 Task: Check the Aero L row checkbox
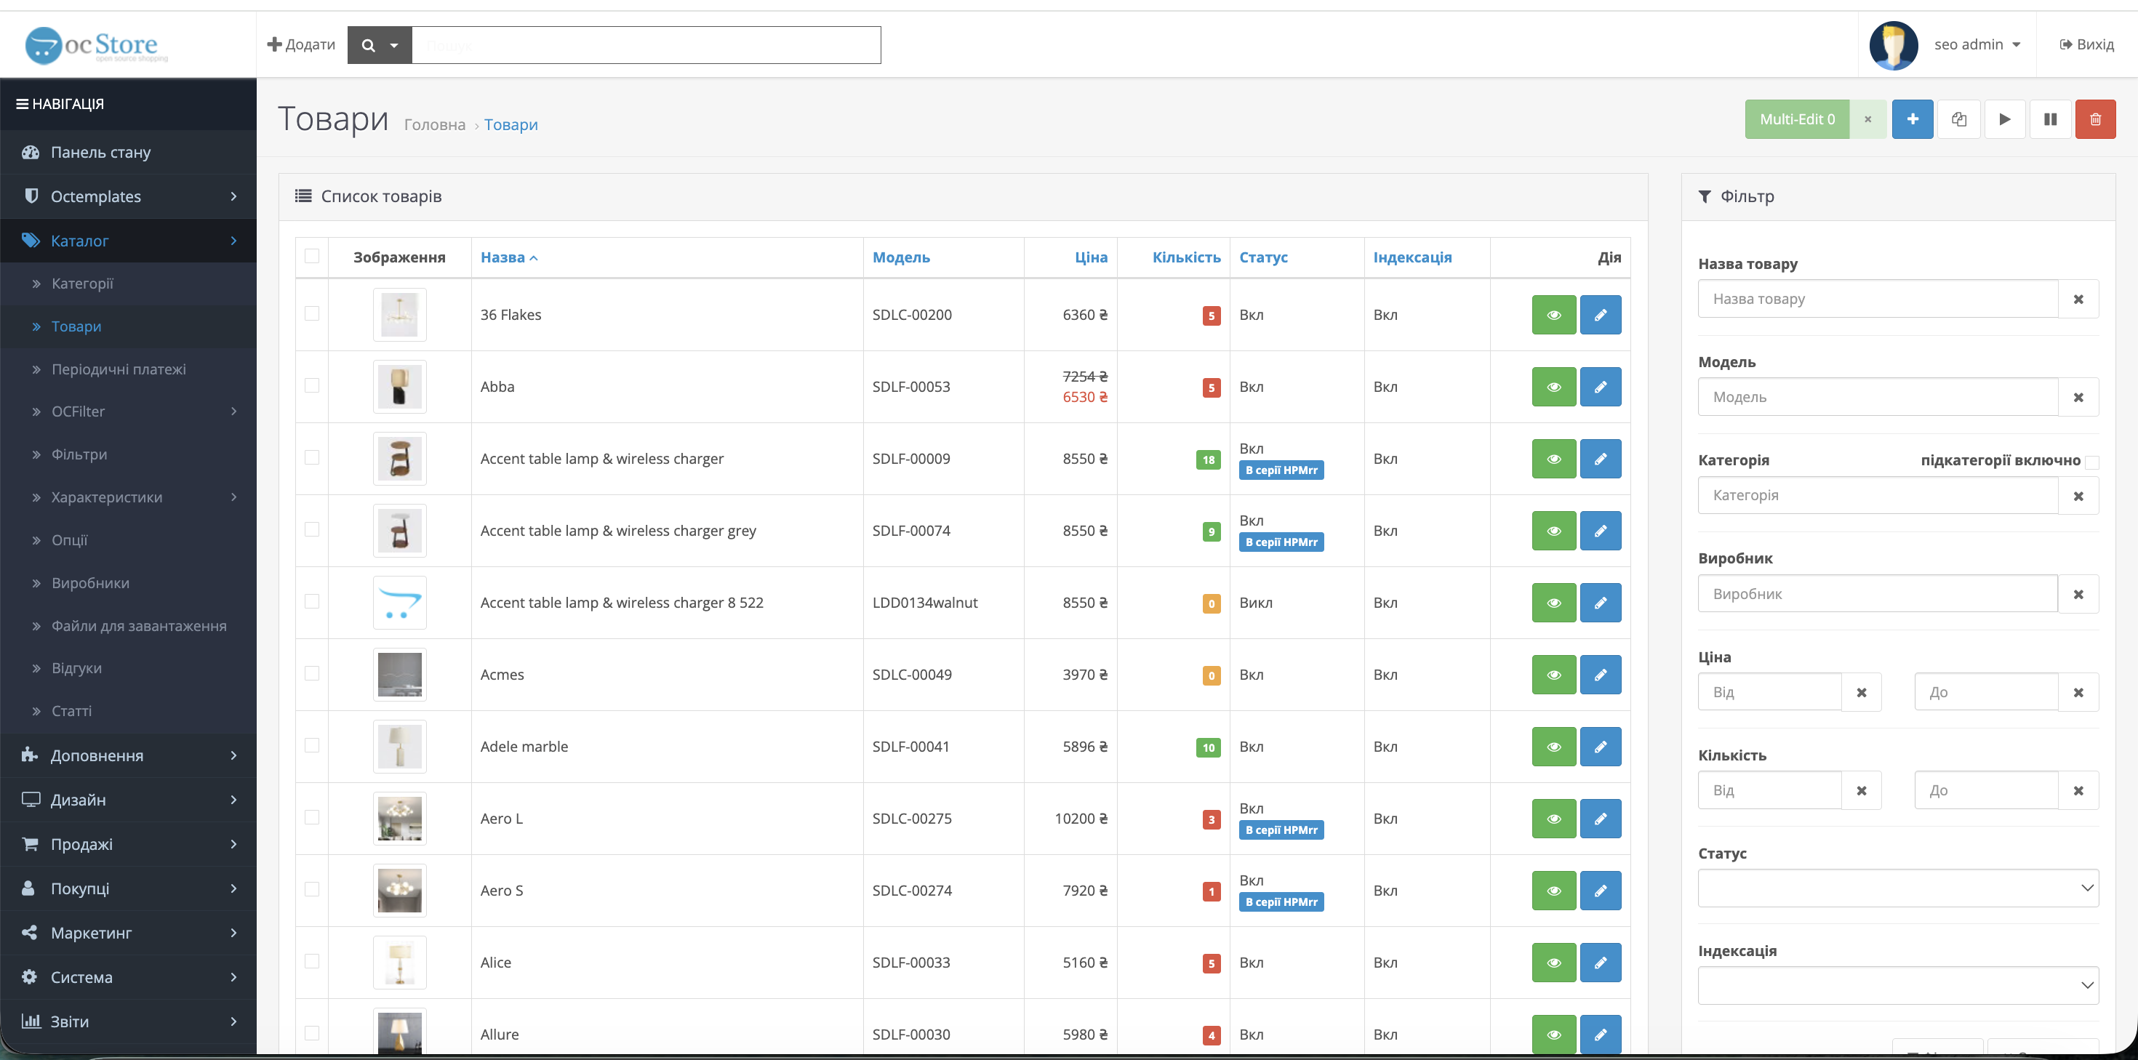click(x=312, y=816)
